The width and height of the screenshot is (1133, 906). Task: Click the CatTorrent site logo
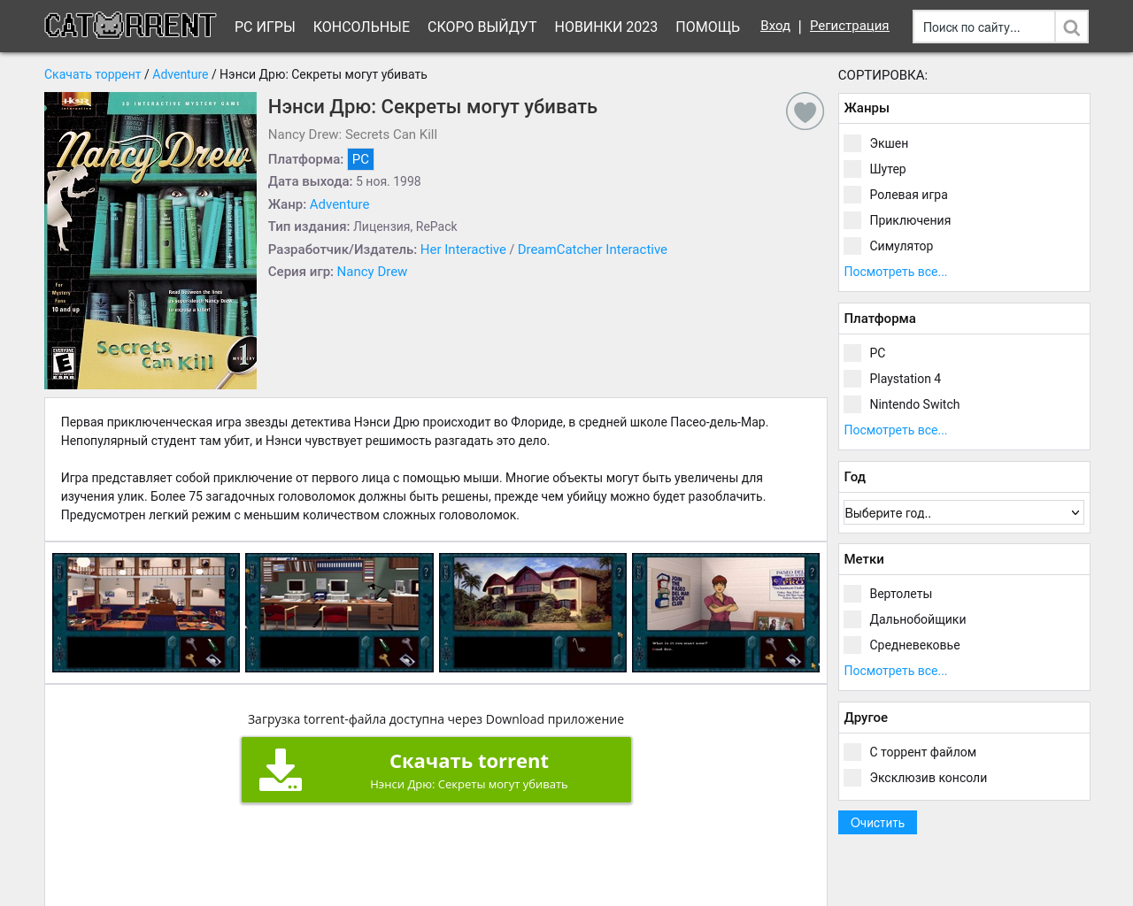coord(130,26)
